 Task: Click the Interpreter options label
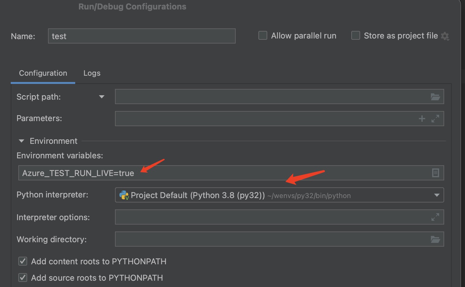53,217
